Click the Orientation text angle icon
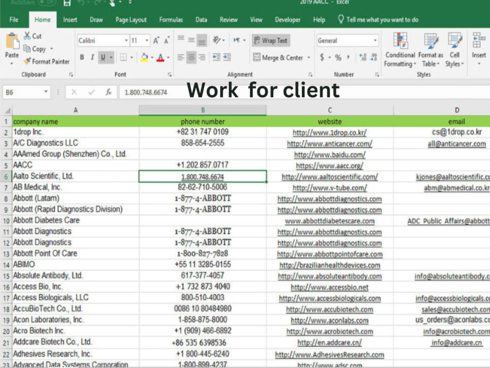This screenshot has height=368, width=490. pos(217,40)
